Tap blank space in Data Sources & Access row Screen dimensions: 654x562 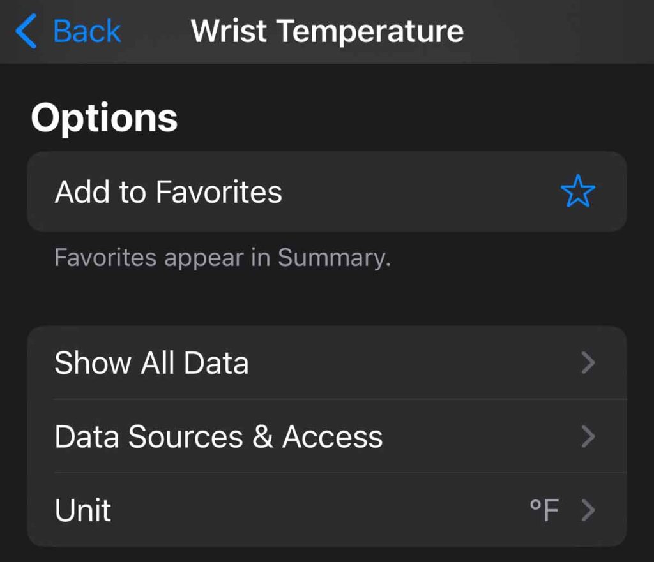pyautogui.click(x=479, y=437)
